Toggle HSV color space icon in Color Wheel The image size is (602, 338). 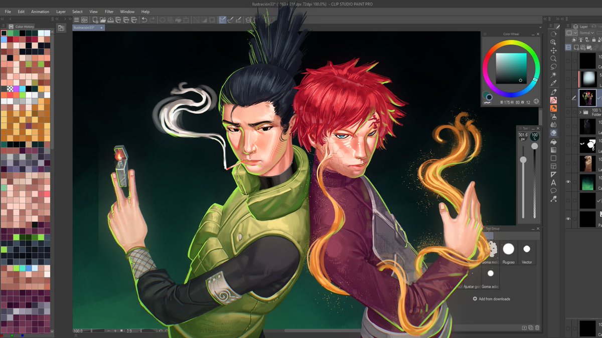536,102
